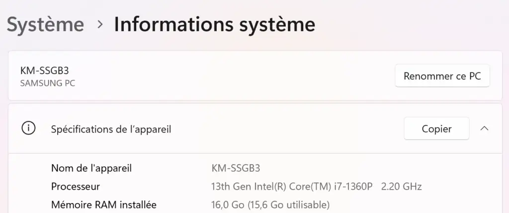Select the Nom de l'appareil label
509x213 pixels.
coord(91,168)
